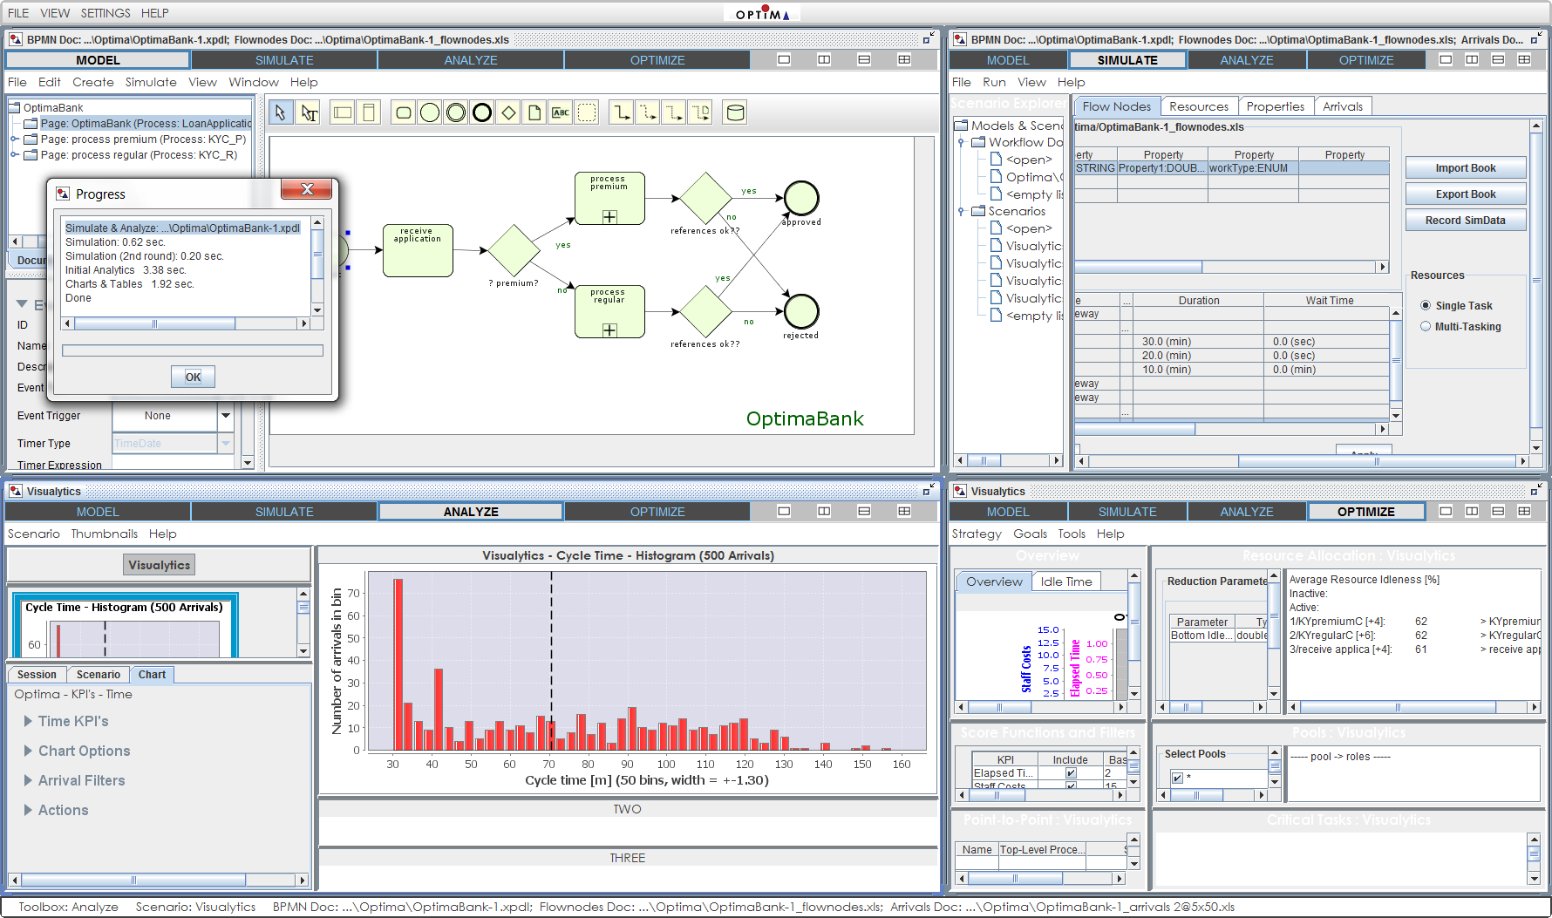The width and height of the screenshot is (1552, 918).
Task: Open the Create menu in the MODEL window
Action: tap(93, 83)
